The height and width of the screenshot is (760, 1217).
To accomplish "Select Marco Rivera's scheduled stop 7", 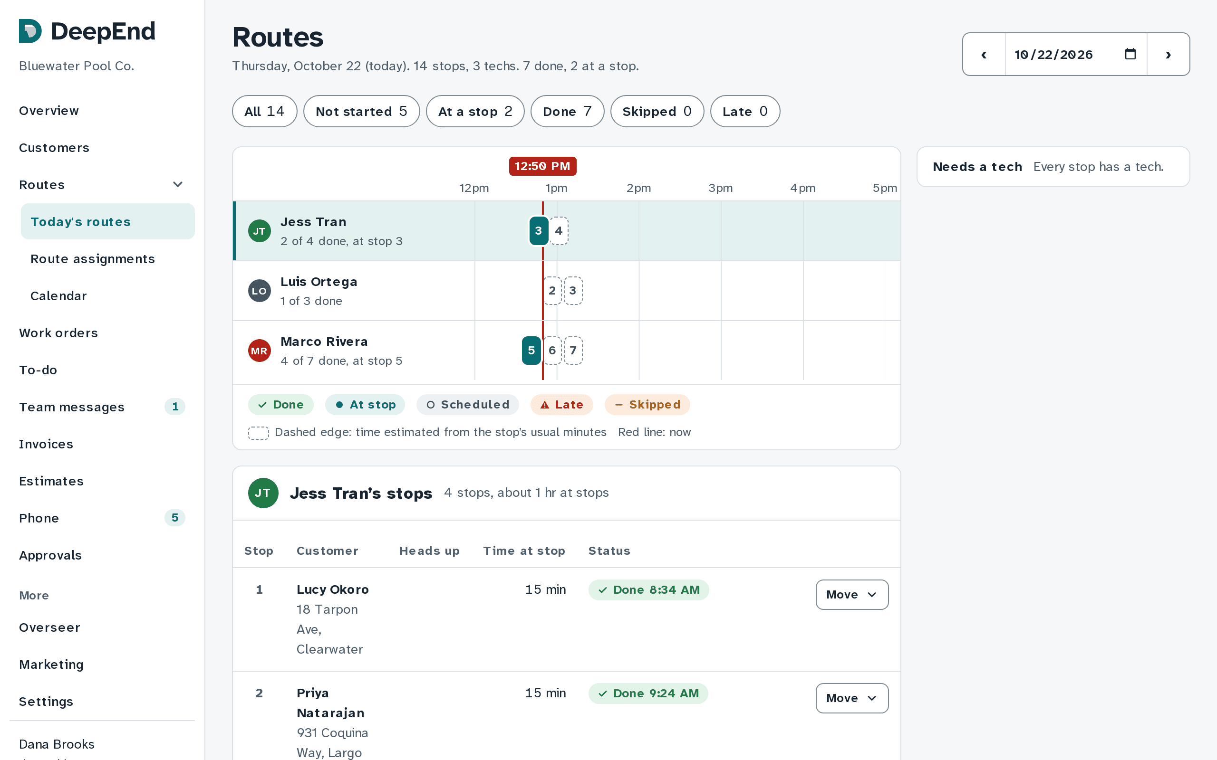I will tap(573, 351).
